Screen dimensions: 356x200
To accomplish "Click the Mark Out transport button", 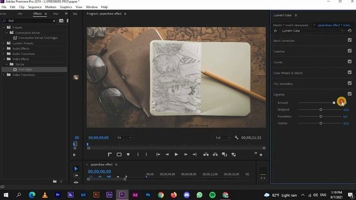I will (x=146, y=154).
